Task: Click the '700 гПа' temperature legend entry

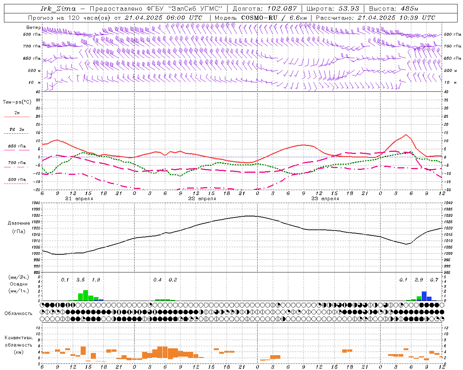Action: pos(17,163)
